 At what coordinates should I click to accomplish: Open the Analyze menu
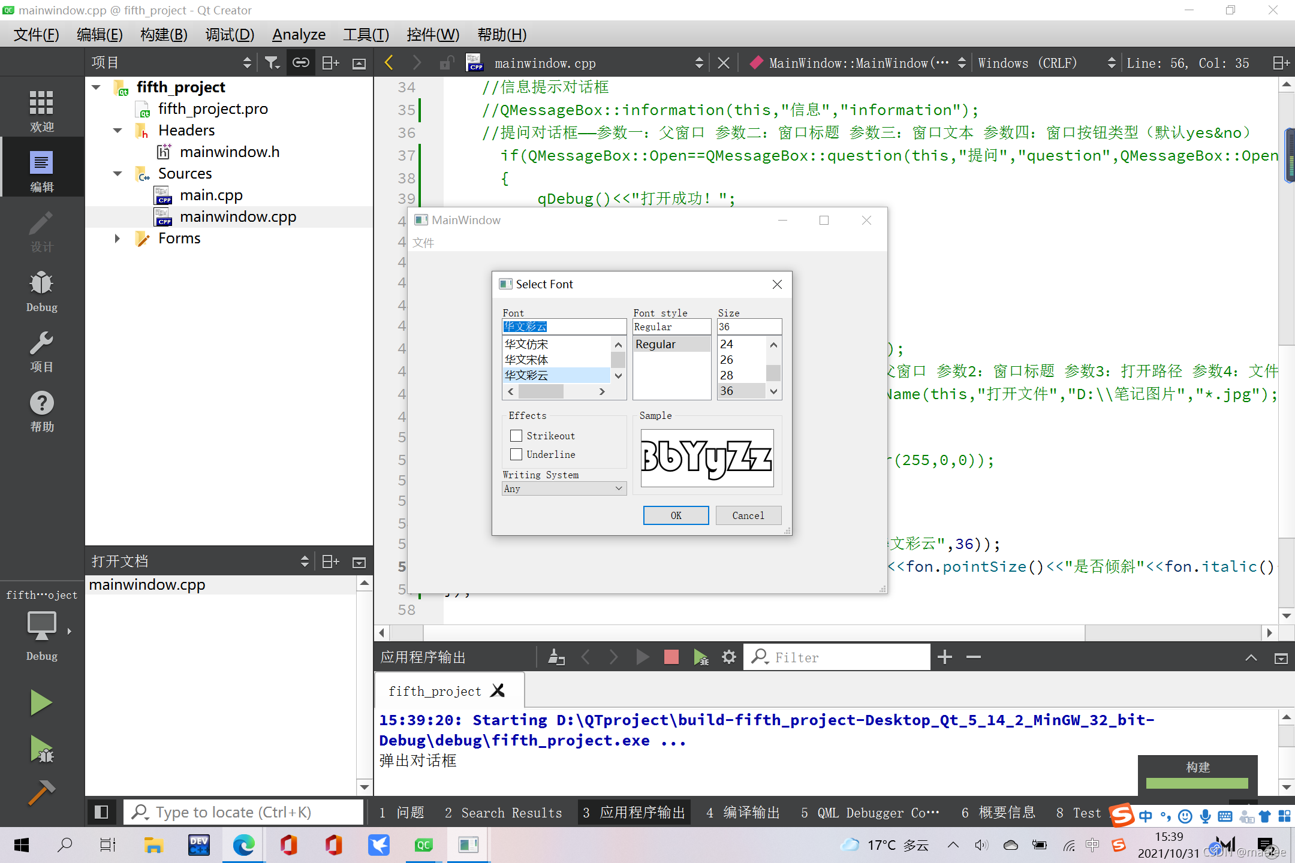(x=299, y=34)
